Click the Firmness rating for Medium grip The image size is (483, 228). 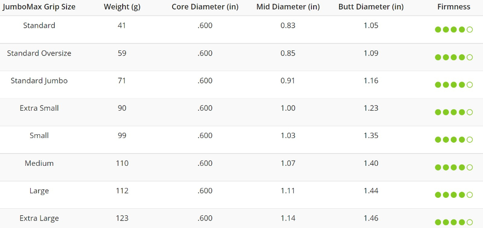[x=453, y=167]
